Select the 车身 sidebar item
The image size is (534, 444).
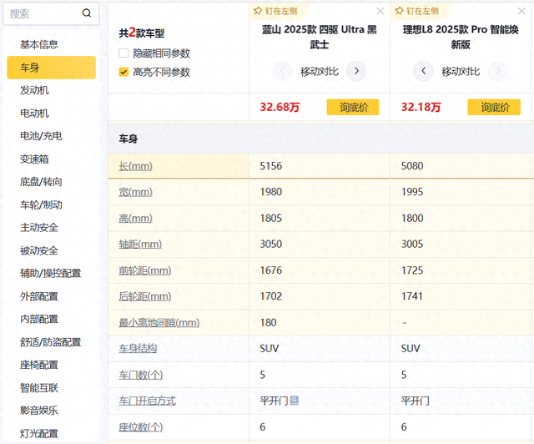(51, 68)
